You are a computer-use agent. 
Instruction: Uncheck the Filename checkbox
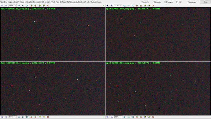[x=165, y=2]
